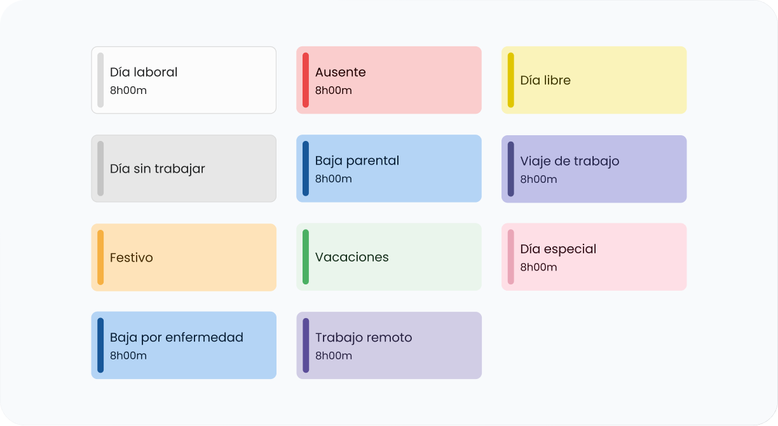Click the 8h00m duration under Viaje de trabajo
778x426 pixels.
pos(539,179)
